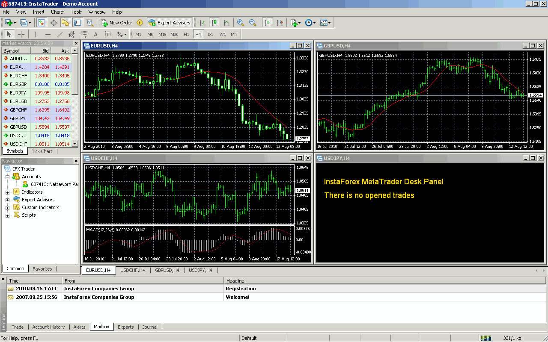Viewport: 548px width, 342px height.
Task: Open the Favorites tab in Navigator
Action: pos(42,269)
